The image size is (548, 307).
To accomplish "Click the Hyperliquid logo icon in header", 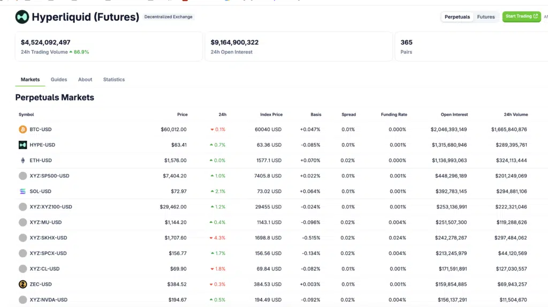I will click(22, 17).
